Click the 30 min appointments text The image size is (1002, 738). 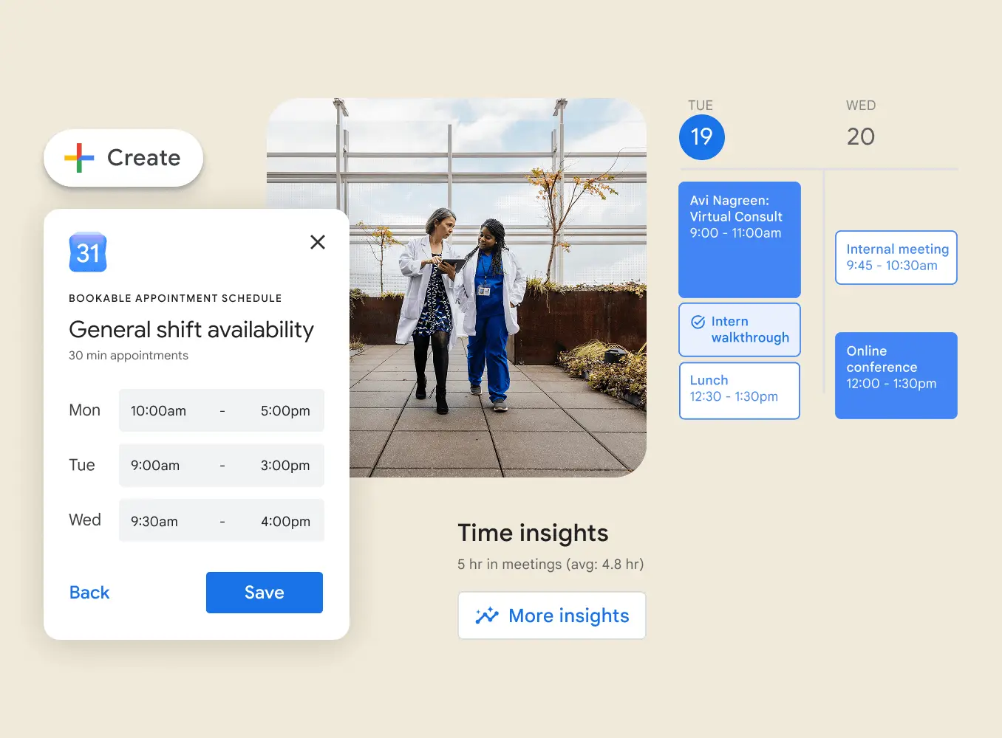click(x=129, y=355)
